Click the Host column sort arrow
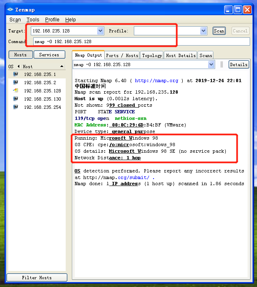Viewport: 257px width, 287px height. (x=62, y=67)
